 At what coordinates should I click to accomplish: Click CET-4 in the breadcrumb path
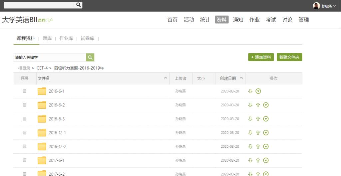pos(42,68)
